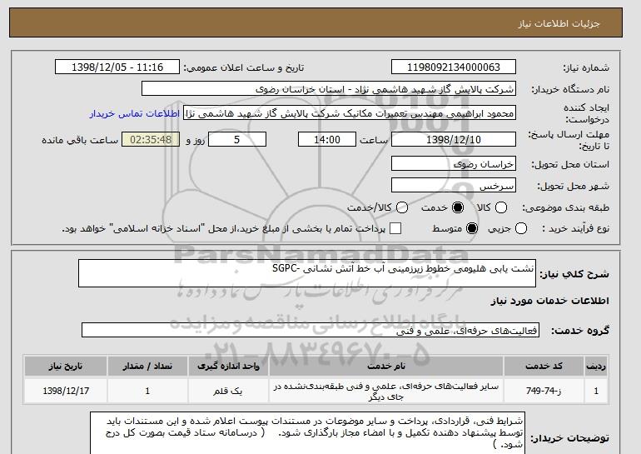Click the تعداد / مقدار column header
Viewport: 641px width, 454px height.
tap(147, 366)
